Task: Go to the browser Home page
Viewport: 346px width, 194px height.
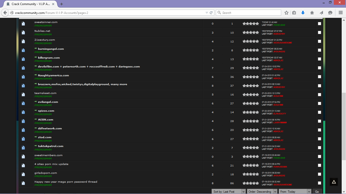Action: pos(312,13)
